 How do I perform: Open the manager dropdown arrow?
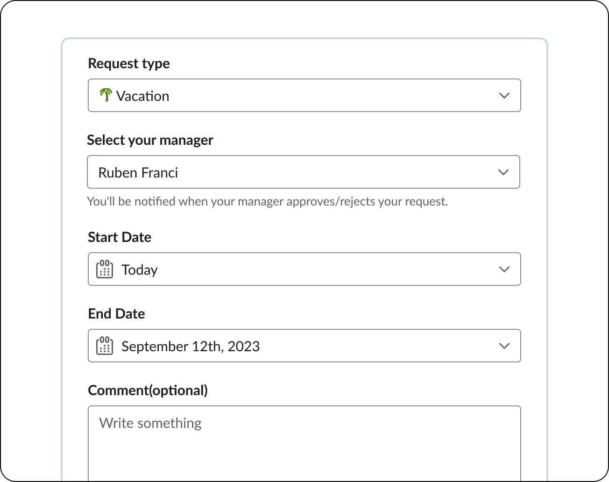point(503,172)
